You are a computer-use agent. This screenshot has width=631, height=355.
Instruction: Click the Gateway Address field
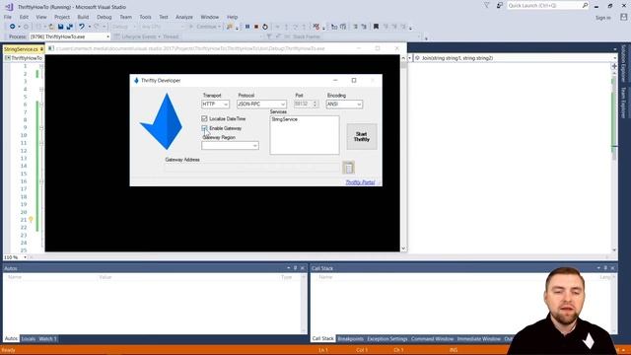pyautogui.click(x=252, y=168)
